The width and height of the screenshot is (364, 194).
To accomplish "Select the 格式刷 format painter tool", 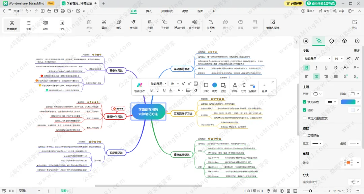I will 133,24.
